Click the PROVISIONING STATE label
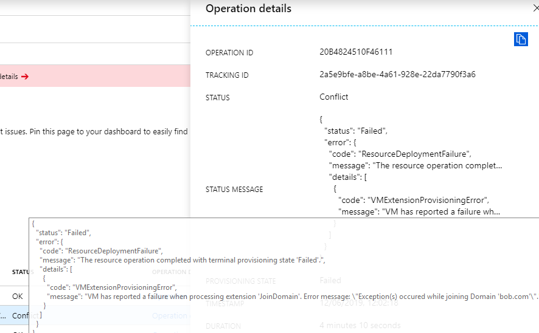The width and height of the screenshot is (539, 333). [x=241, y=281]
